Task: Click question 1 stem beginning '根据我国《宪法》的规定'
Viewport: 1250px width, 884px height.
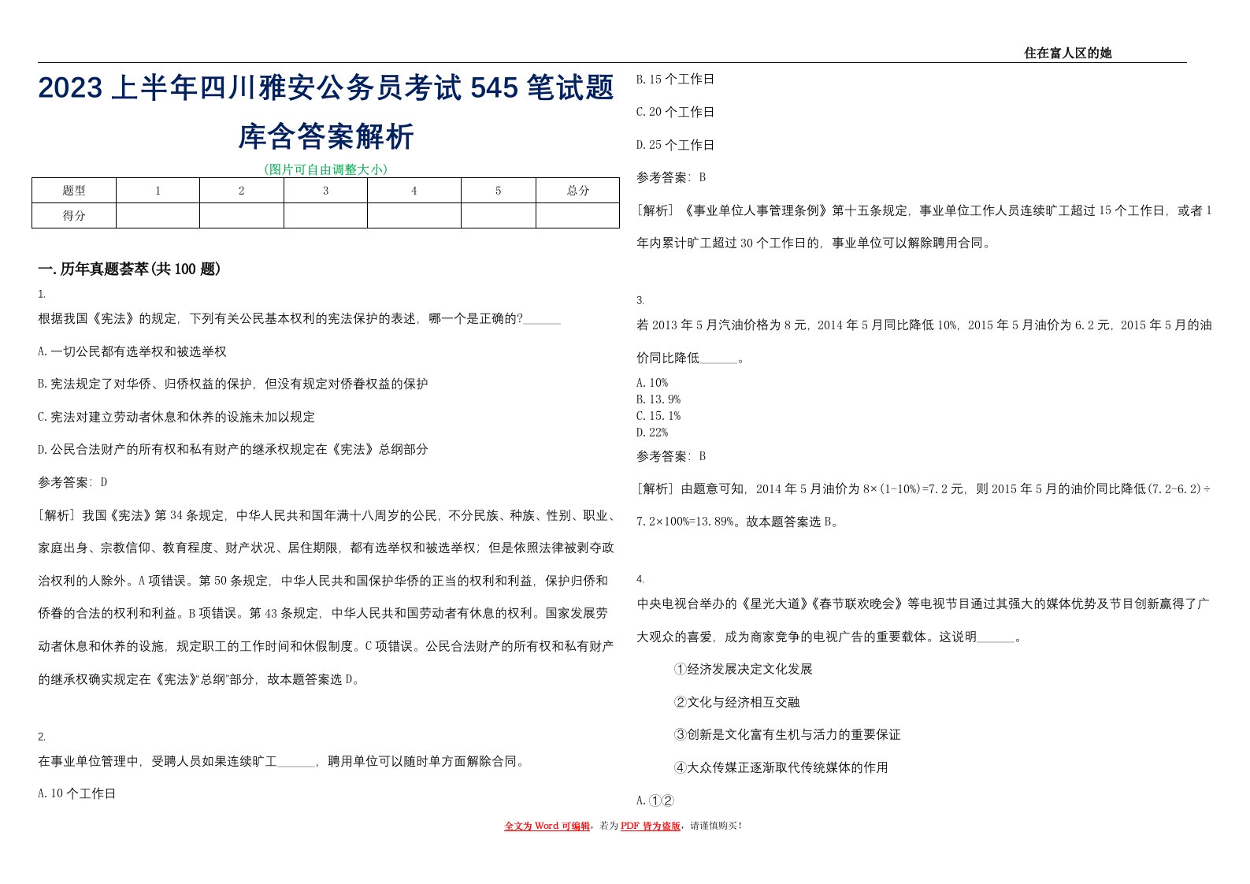Action: pyautogui.click(x=299, y=319)
